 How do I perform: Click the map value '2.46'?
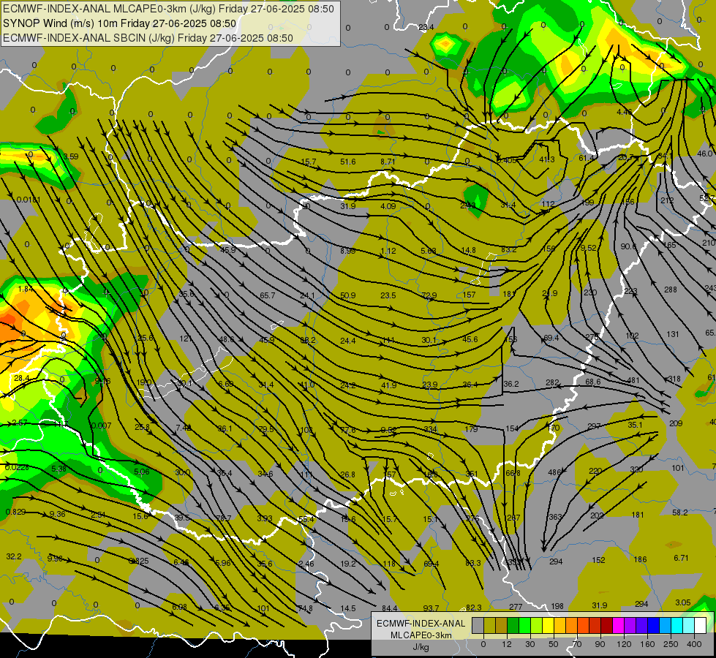tap(306, 564)
